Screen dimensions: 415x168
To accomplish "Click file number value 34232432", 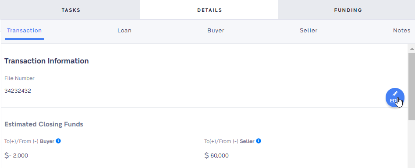I will click(18, 91).
